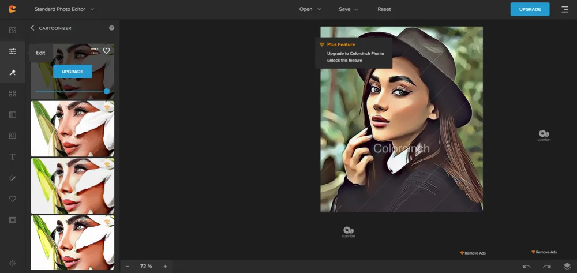Screen dimensions: 577x273
Task: Click the Cartoonizer help question mark
Action: pyautogui.click(x=111, y=28)
